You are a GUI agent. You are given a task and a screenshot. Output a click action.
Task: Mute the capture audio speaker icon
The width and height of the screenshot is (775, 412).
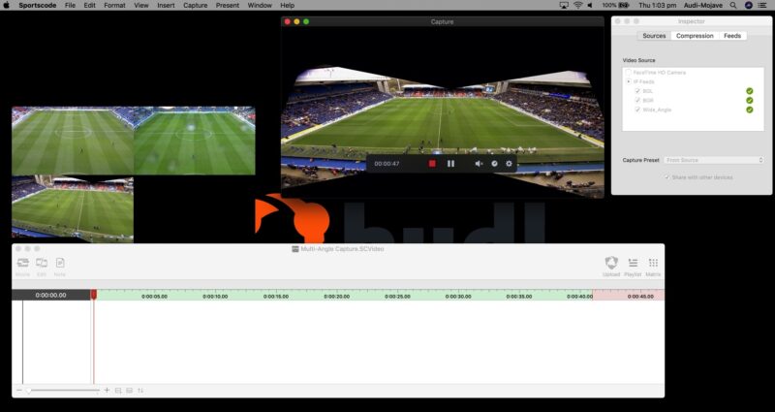[x=479, y=164]
